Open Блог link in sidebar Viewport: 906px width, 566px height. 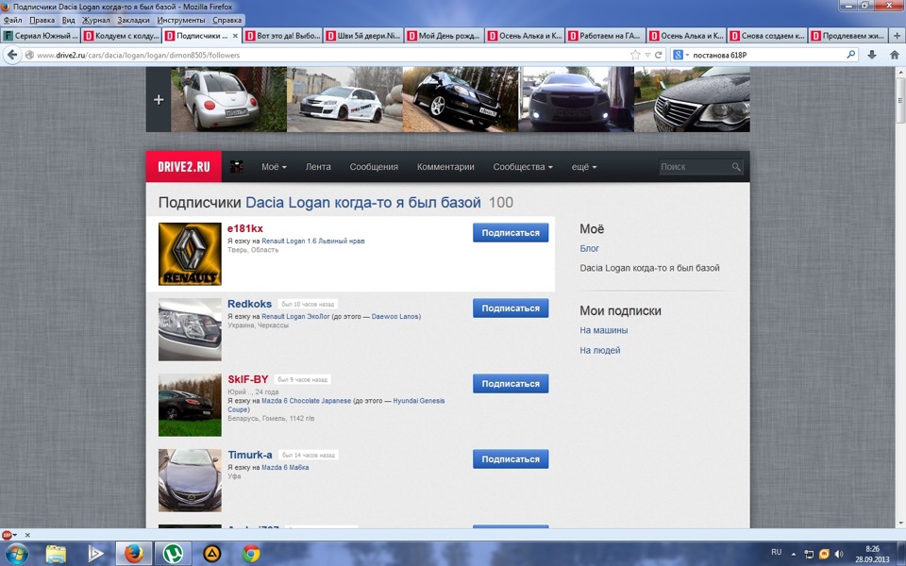589,248
